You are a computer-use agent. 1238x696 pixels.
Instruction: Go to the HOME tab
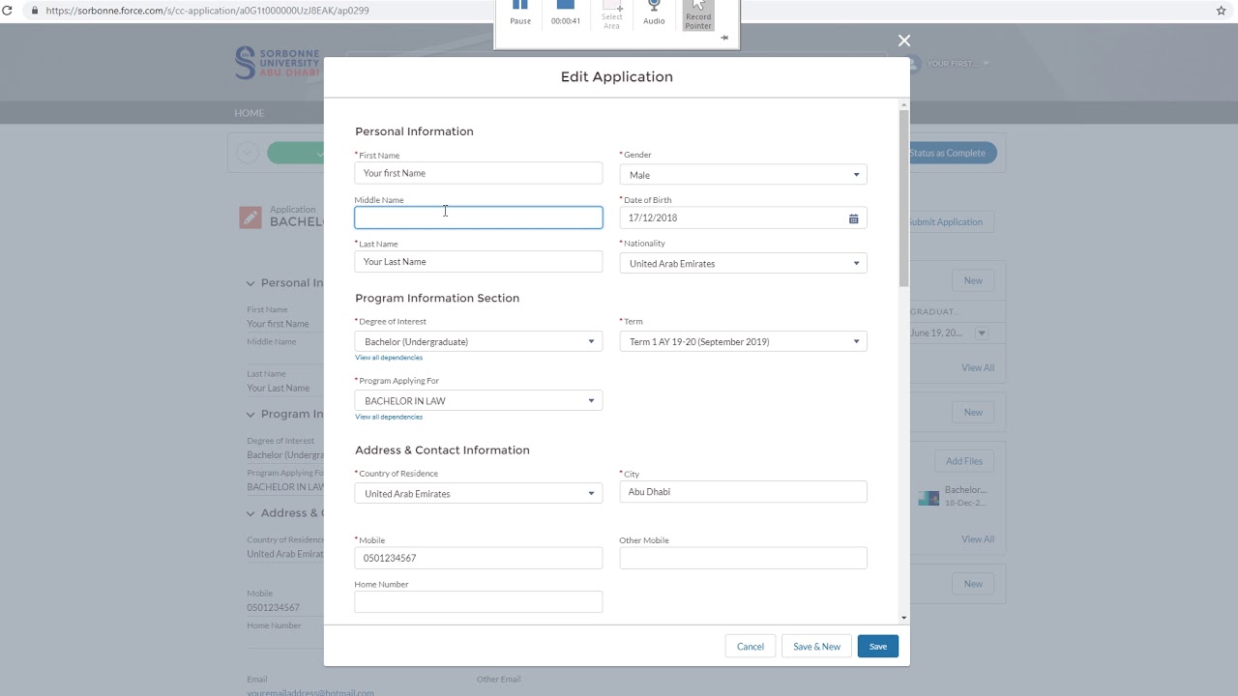click(x=249, y=113)
